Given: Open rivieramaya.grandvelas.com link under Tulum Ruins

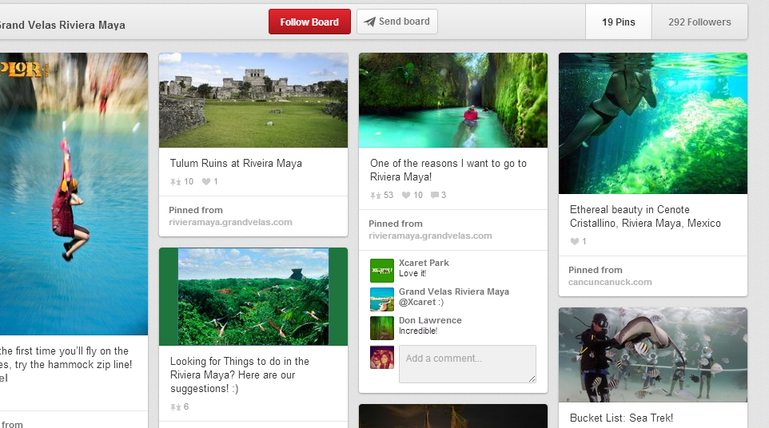Looking at the screenshot, I should (230, 222).
